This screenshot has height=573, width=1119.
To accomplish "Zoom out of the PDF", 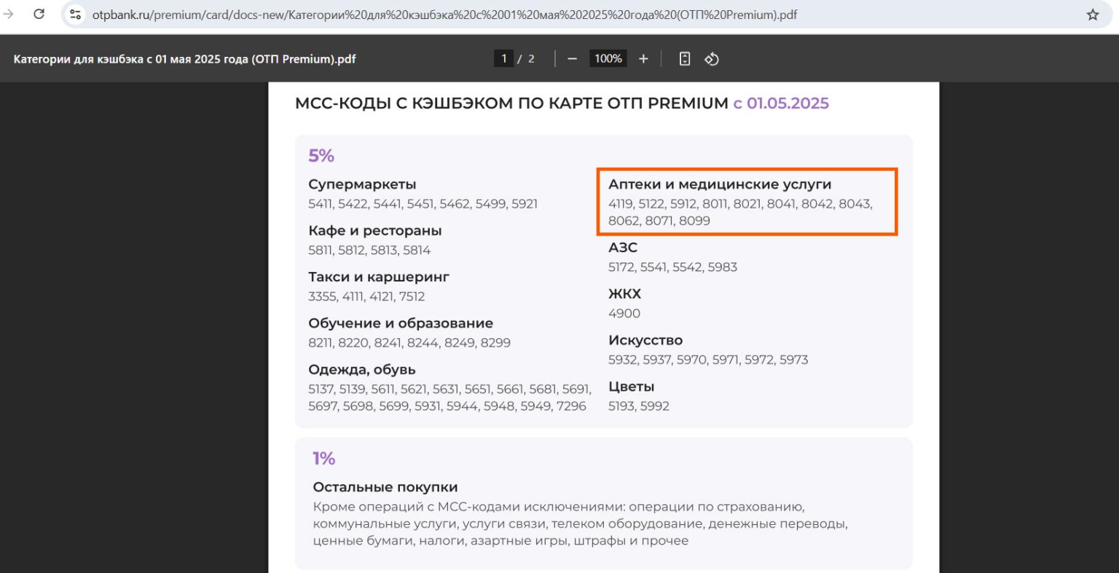I will tap(572, 59).
